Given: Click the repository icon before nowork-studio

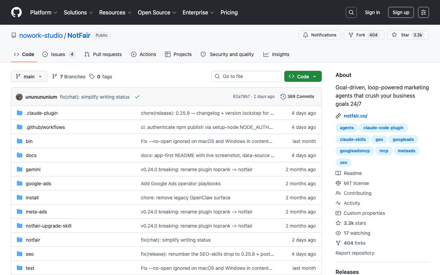Looking at the screenshot, I should pyautogui.click(x=14, y=35).
